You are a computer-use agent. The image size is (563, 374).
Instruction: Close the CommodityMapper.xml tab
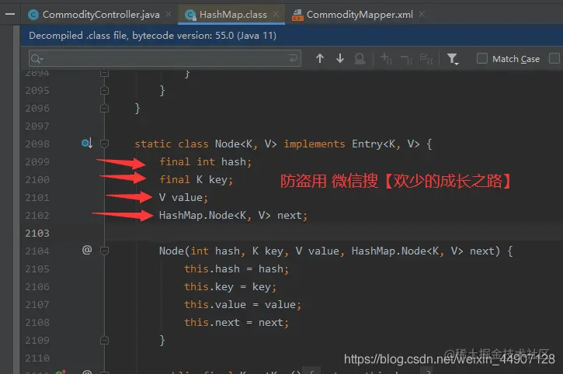pyautogui.click(x=422, y=15)
